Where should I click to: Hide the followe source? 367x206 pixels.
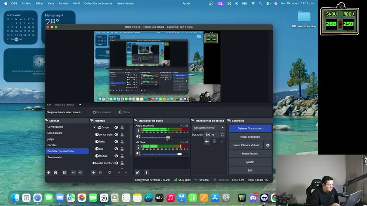point(116,156)
